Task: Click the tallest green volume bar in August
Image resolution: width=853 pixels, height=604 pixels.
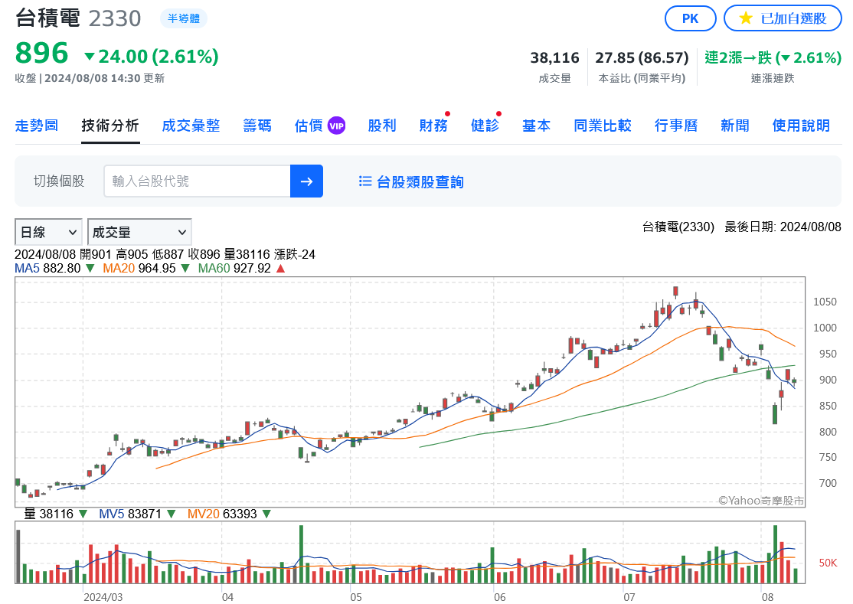Action: pos(775,554)
